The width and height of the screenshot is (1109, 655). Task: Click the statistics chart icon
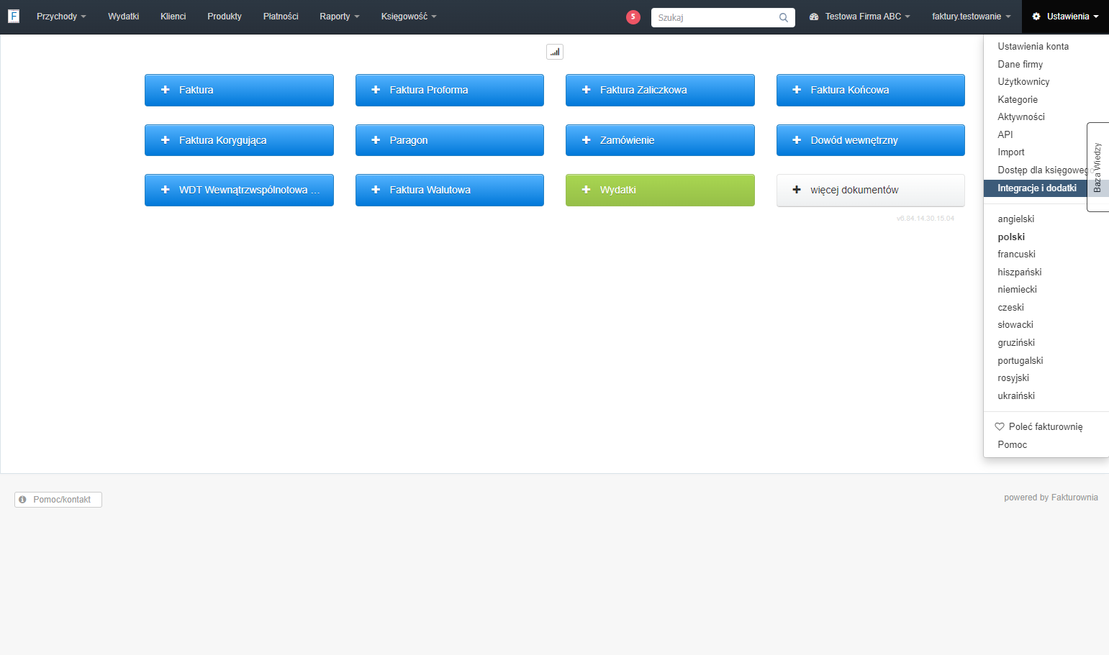[555, 52]
